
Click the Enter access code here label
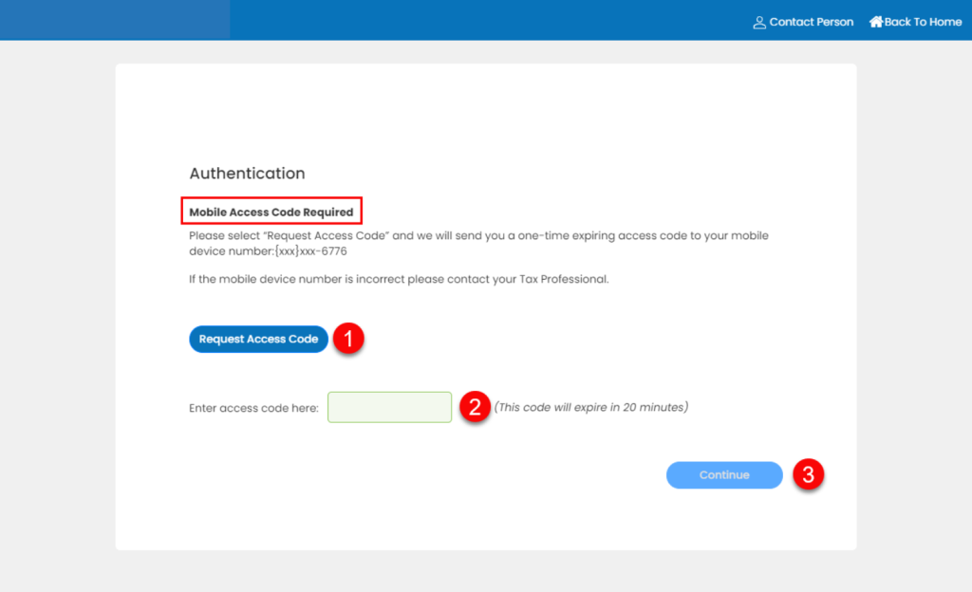tap(253, 408)
